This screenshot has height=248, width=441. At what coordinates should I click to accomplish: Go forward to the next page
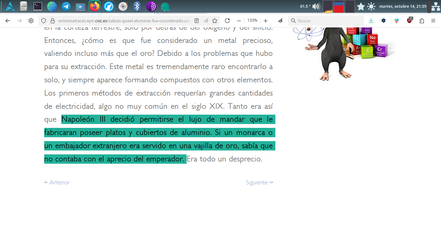click(x=19, y=21)
